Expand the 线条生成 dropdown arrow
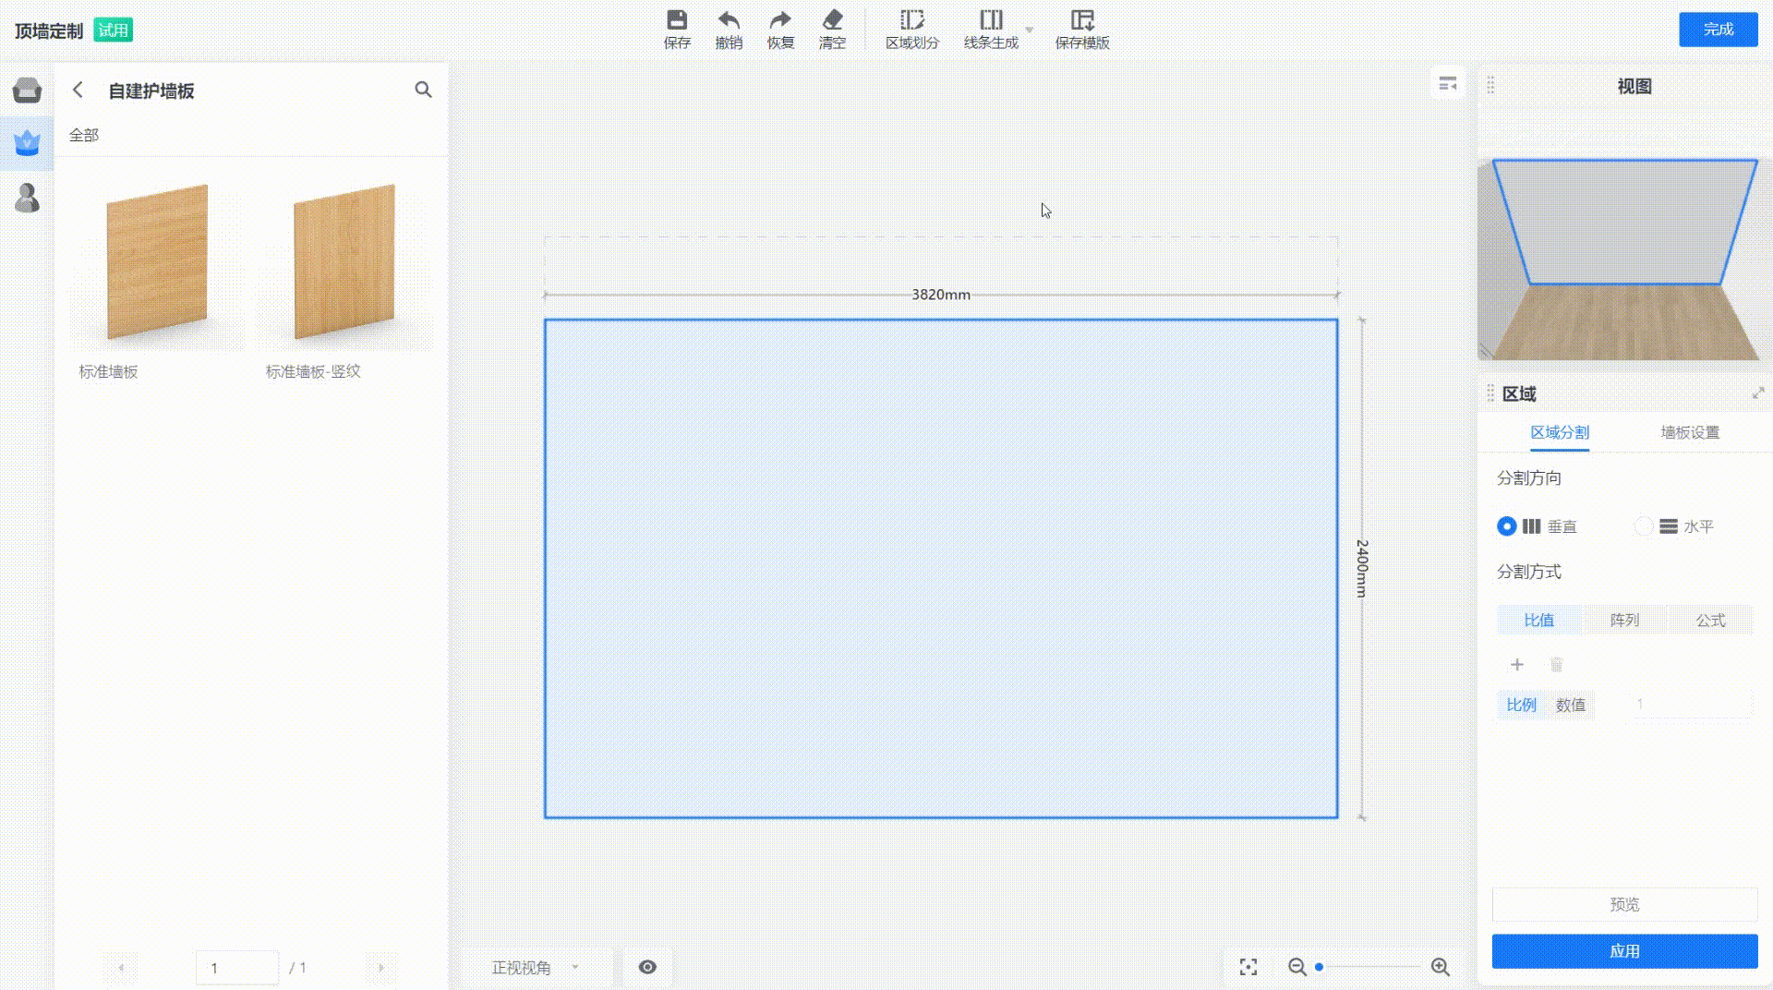 point(1030,30)
